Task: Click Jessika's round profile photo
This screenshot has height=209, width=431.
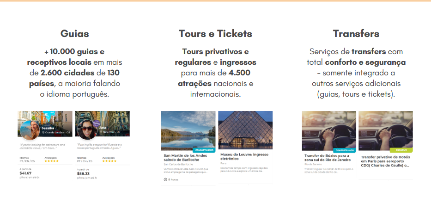Action: pyautogui.click(x=30, y=130)
